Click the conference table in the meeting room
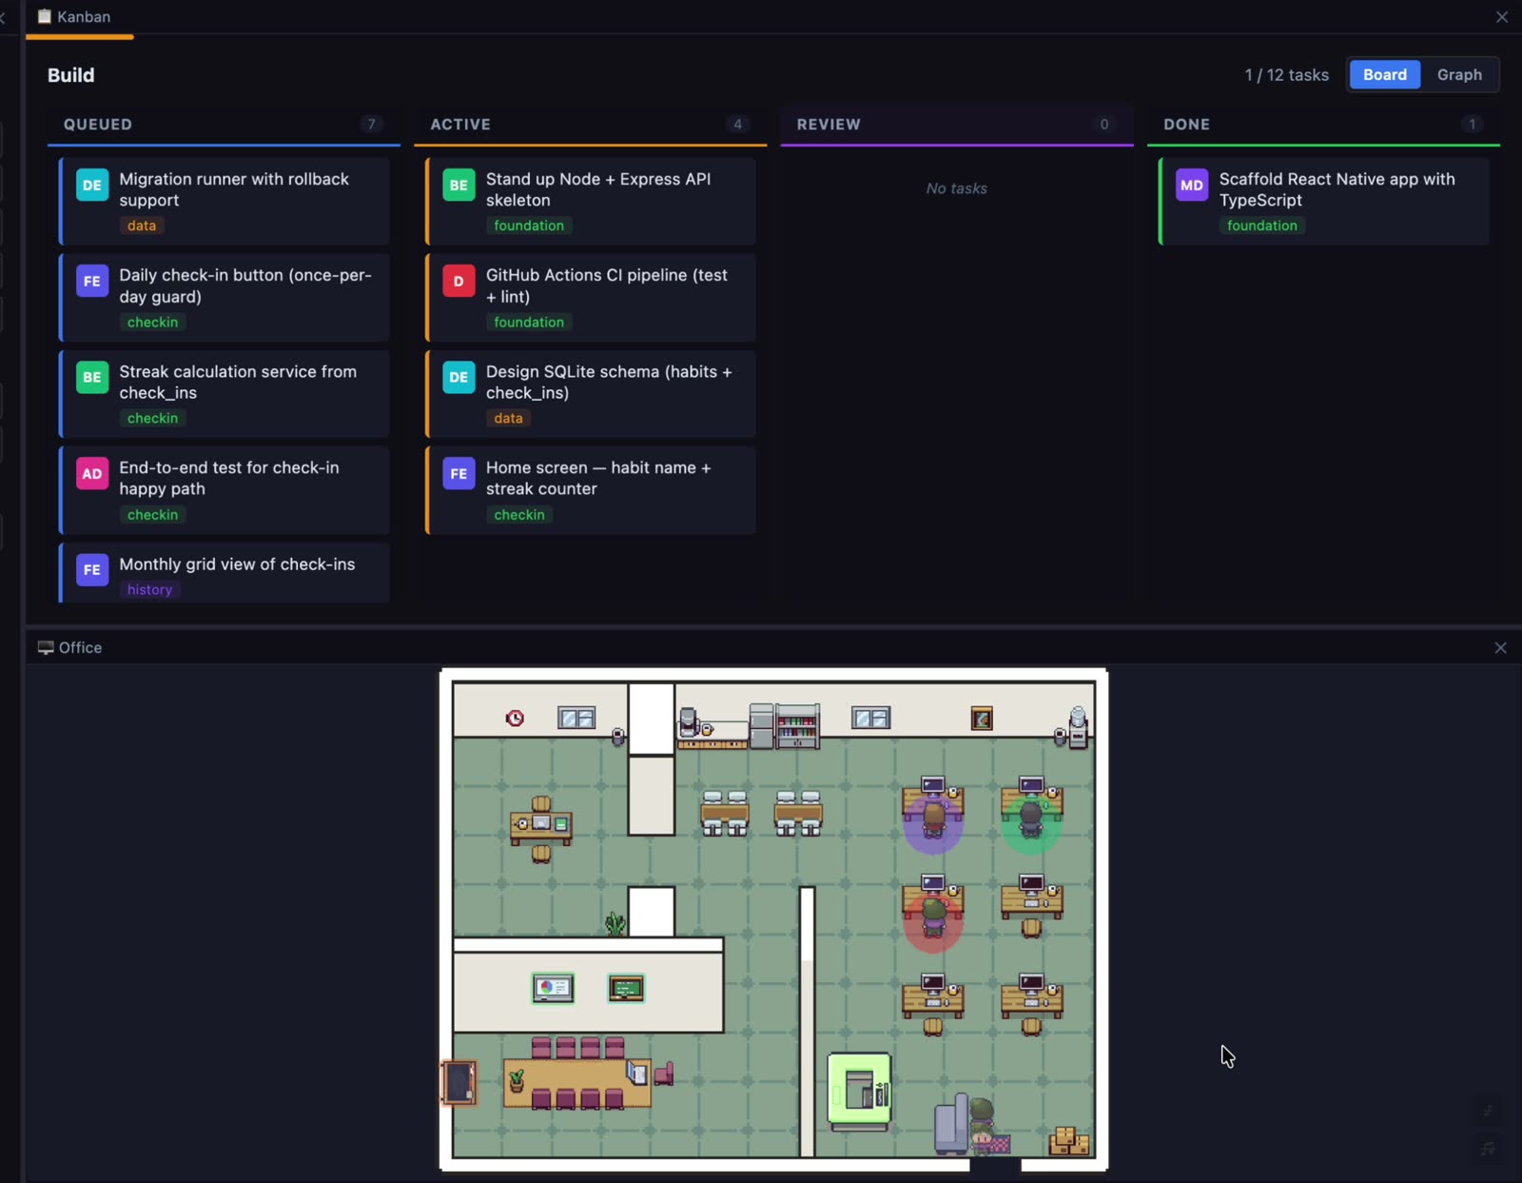This screenshot has height=1183, width=1522. (576, 1083)
